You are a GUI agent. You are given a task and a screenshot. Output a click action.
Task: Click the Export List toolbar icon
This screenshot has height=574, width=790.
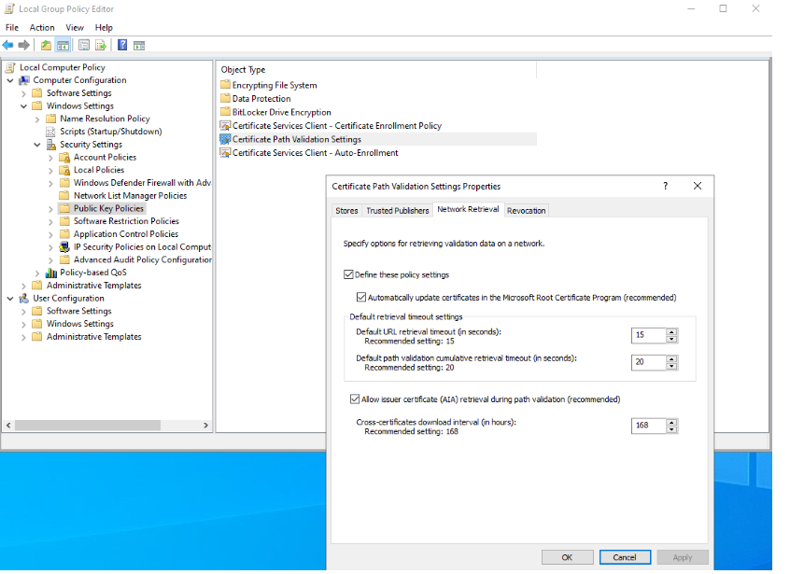coord(102,45)
